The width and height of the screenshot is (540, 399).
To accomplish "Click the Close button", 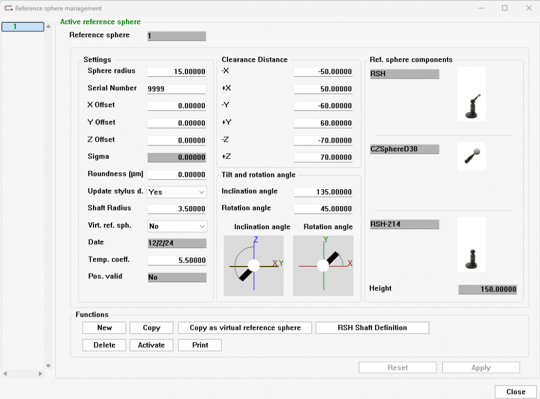I will pos(515,391).
